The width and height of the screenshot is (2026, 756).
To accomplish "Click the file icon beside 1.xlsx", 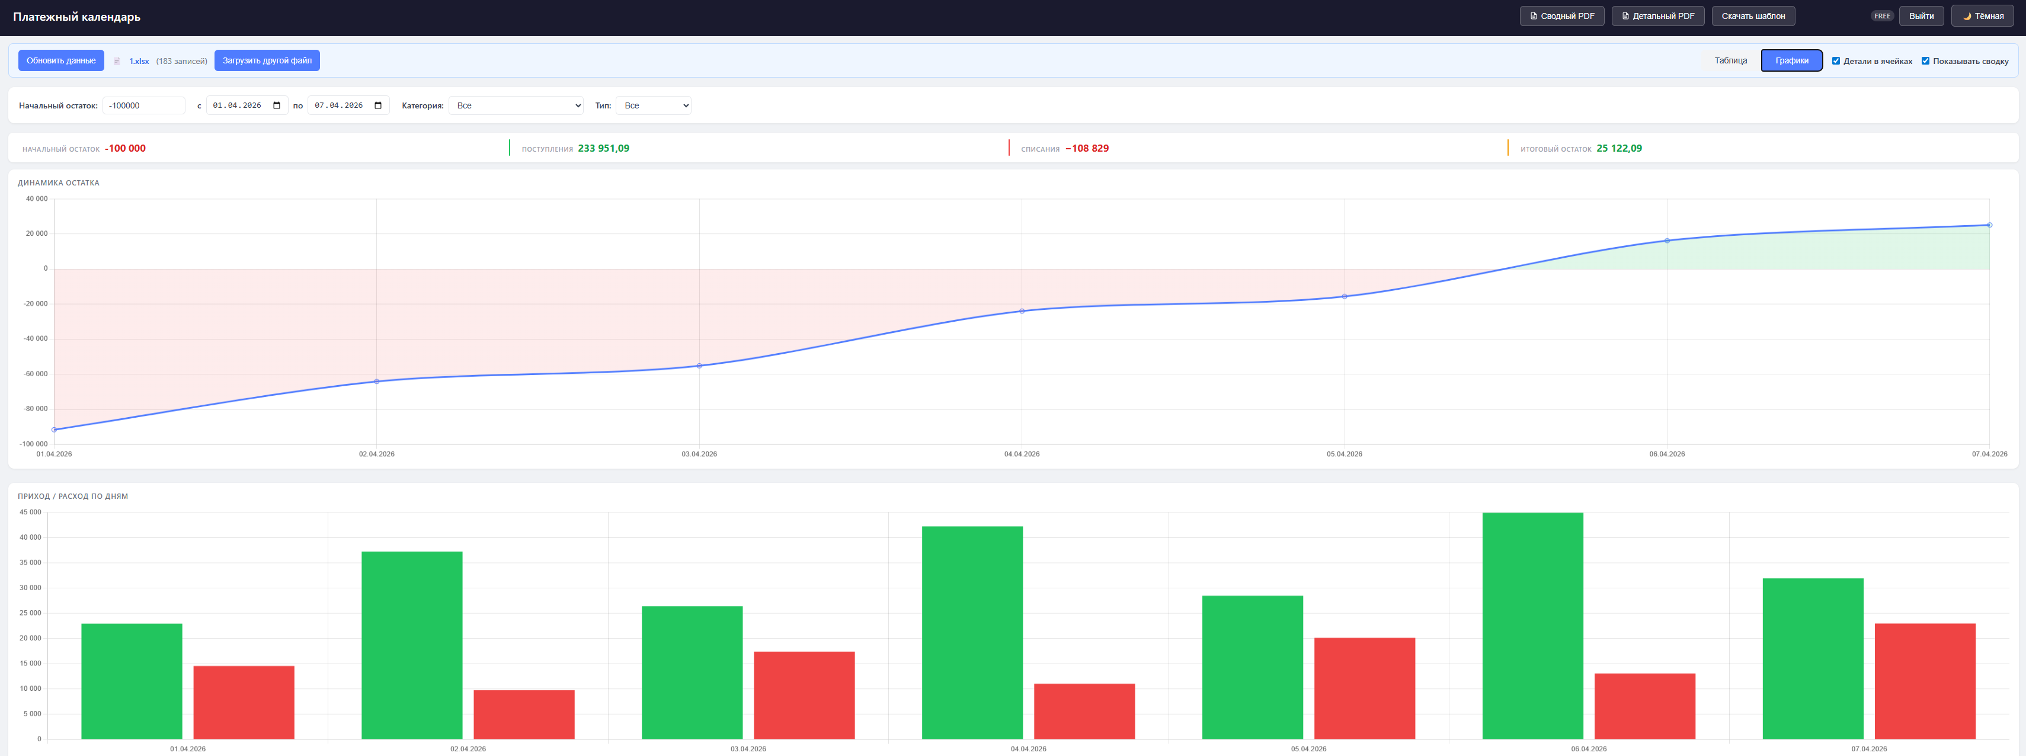I will coord(116,62).
